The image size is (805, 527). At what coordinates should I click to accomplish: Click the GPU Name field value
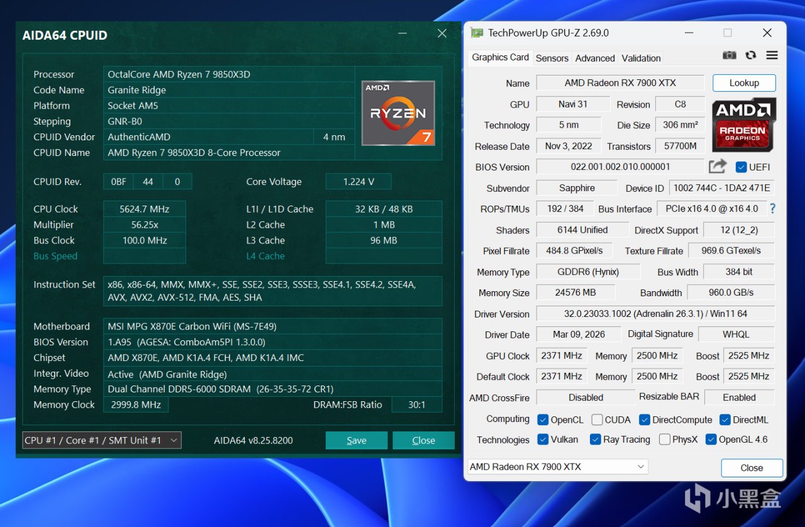coord(620,83)
